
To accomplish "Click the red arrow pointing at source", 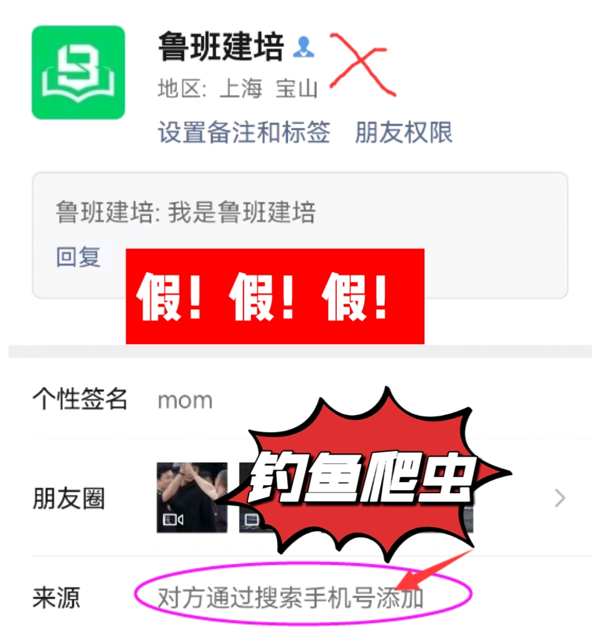I will (434, 569).
